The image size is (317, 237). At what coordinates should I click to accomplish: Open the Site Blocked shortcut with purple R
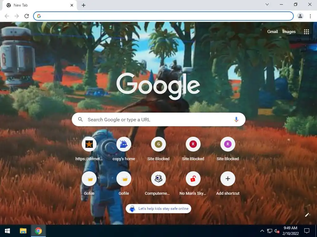tap(228, 144)
